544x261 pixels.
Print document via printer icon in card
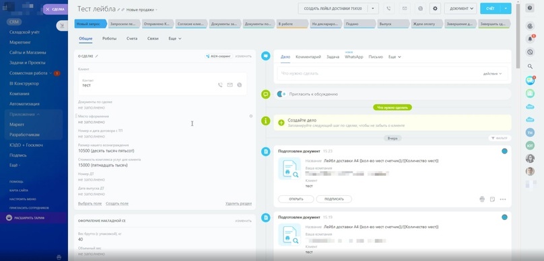point(482,199)
